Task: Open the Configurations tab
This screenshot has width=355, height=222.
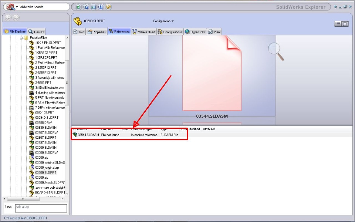Action: [x=170, y=32]
